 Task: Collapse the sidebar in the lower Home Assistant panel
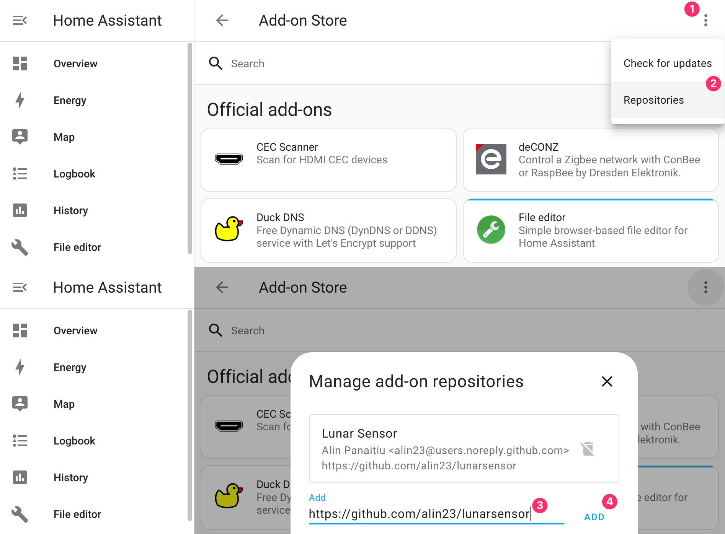[20, 287]
